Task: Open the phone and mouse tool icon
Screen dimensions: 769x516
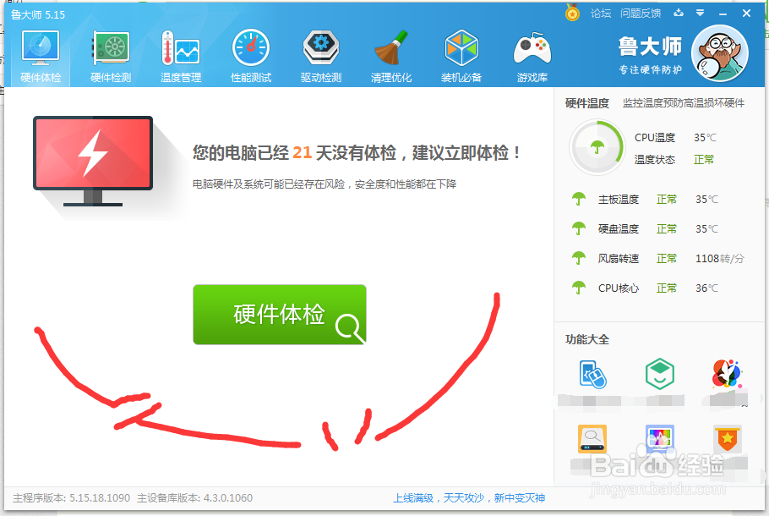Action: click(x=592, y=375)
